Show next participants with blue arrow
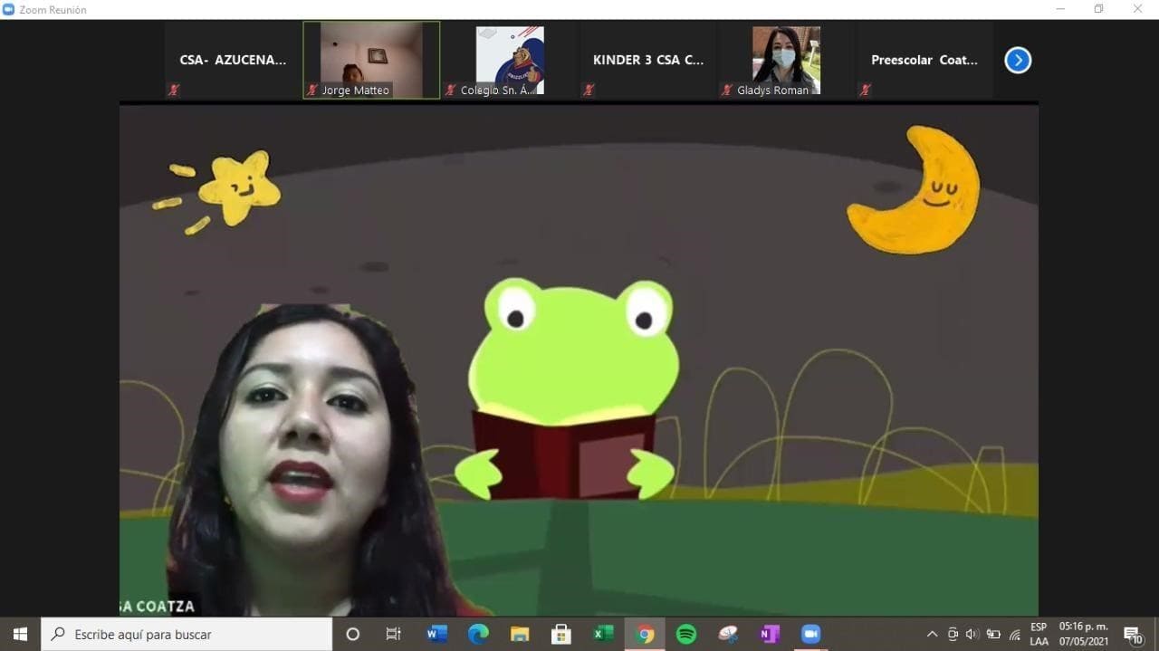1159x651 pixels. [1018, 61]
